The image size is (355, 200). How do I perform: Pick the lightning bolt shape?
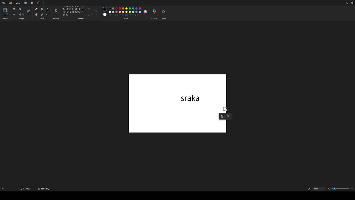pos(67,15)
